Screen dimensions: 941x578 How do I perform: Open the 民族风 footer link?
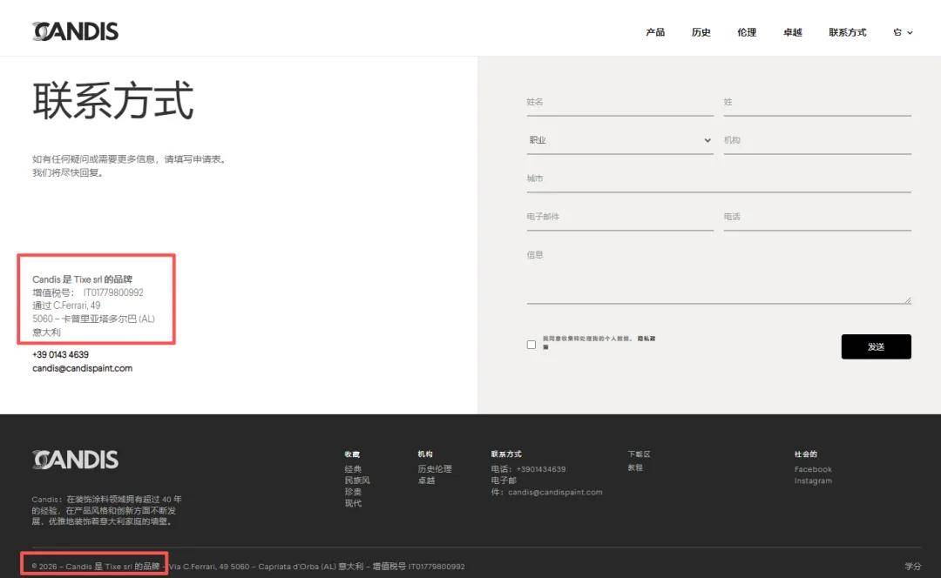click(x=357, y=481)
